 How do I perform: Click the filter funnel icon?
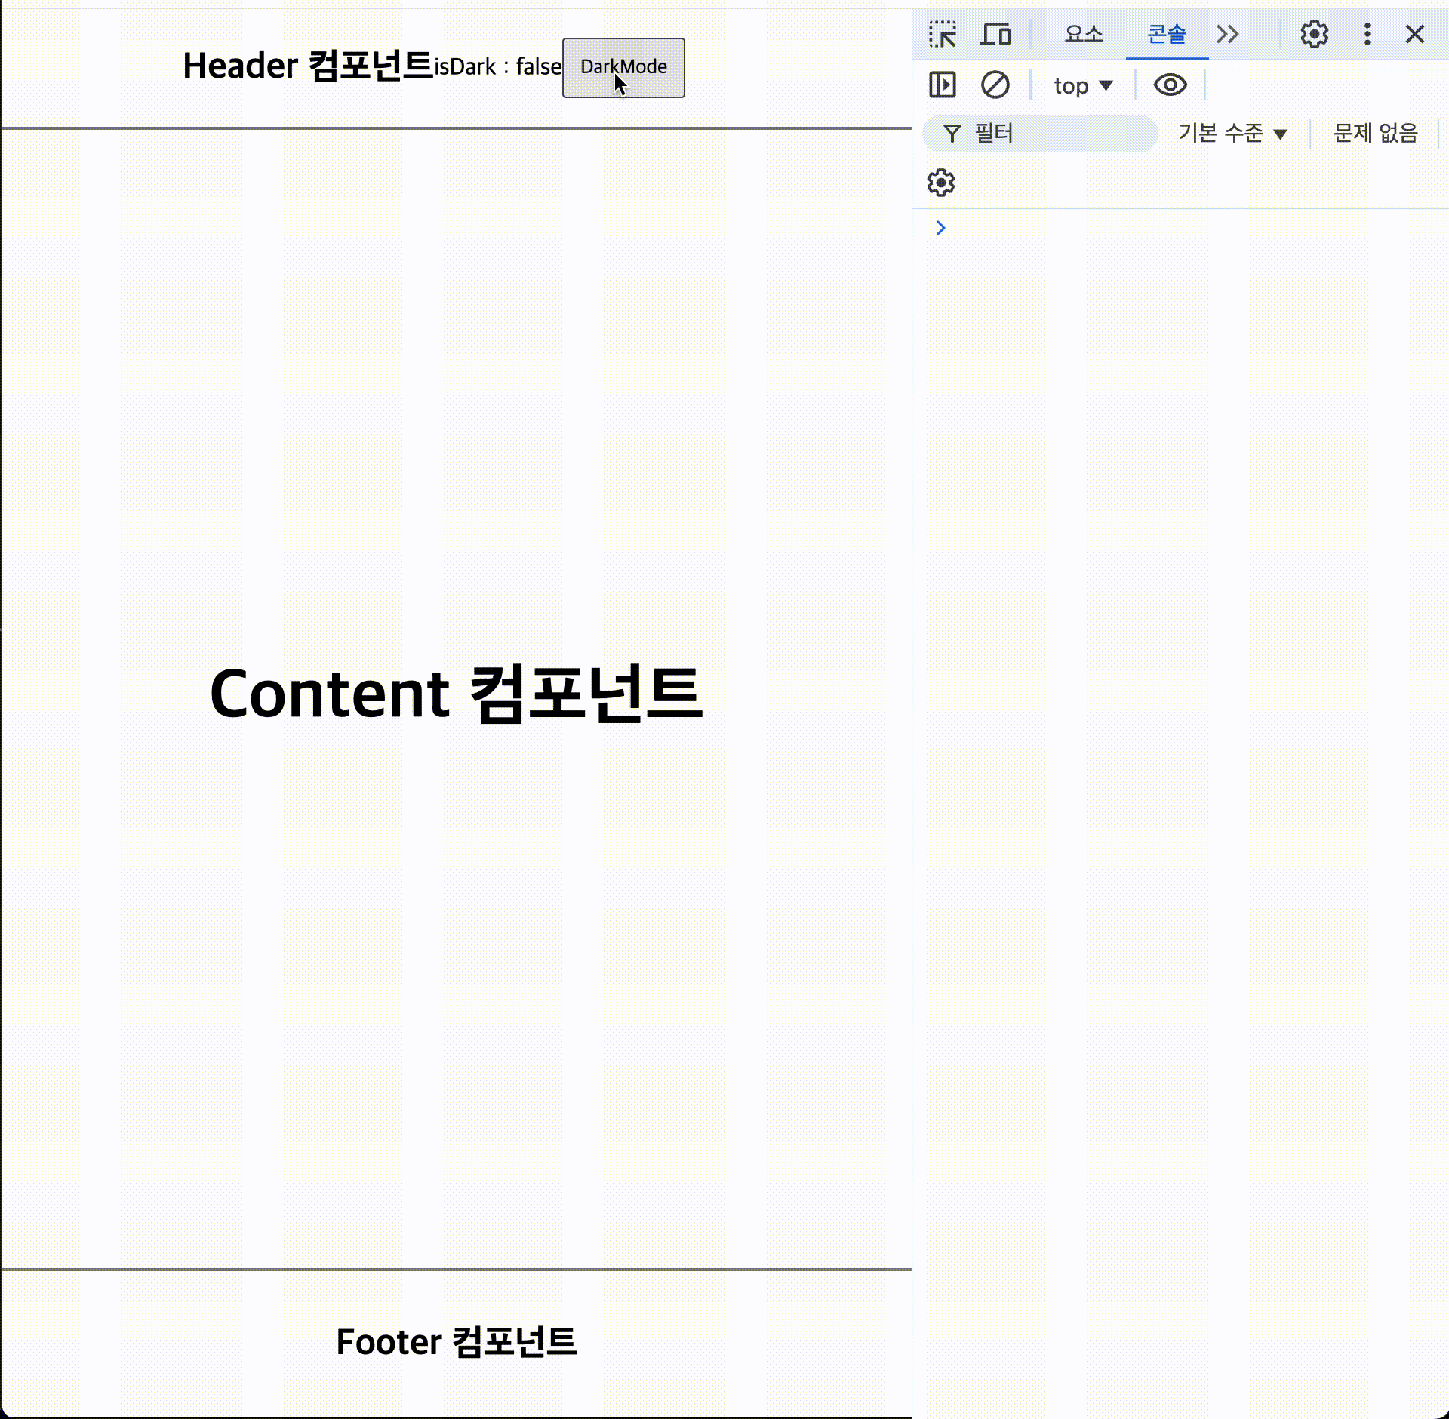(952, 134)
